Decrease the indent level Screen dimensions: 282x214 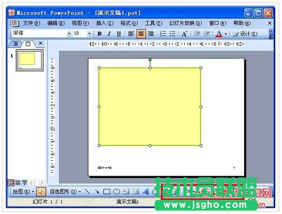[x=197, y=34]
